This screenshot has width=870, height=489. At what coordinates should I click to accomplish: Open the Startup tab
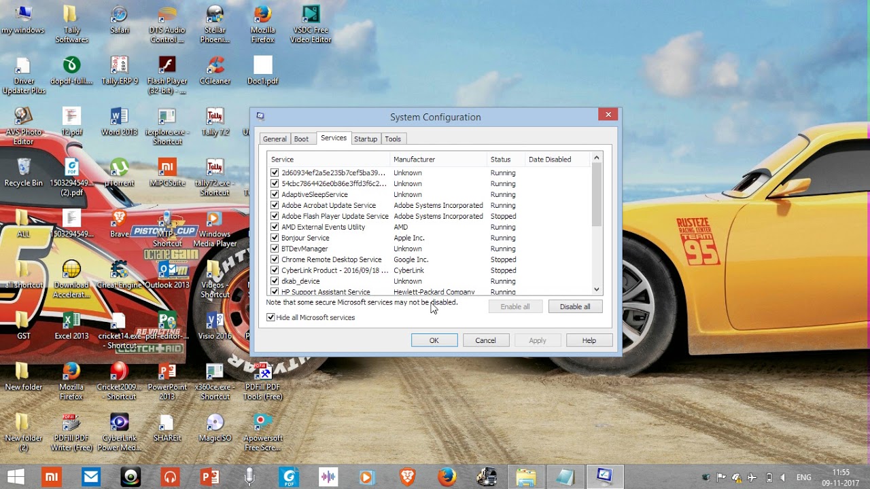point(365,139)
